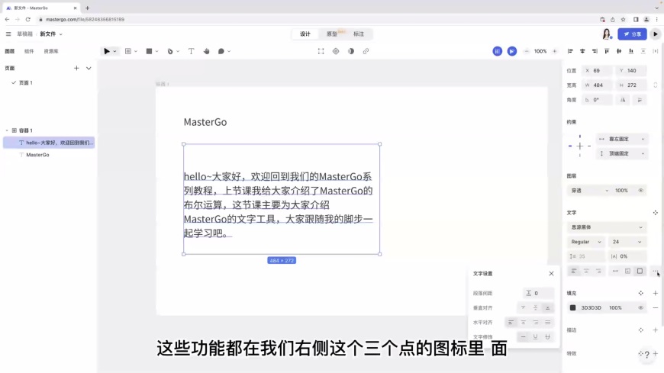Open the 组件 panel tab
The width and height of the screenshot is (664, 373).
(x=29, y=51)
